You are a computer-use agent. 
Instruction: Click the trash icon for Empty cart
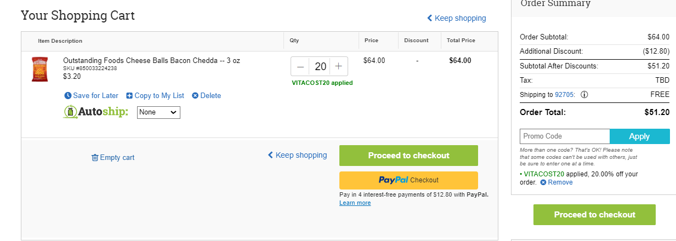click(x=95, y=157)
